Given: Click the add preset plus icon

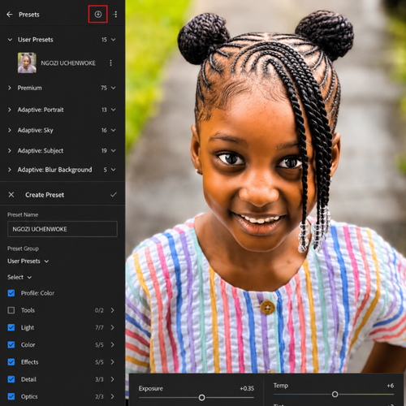Looking at the screenshot, I should pos(98,15).
